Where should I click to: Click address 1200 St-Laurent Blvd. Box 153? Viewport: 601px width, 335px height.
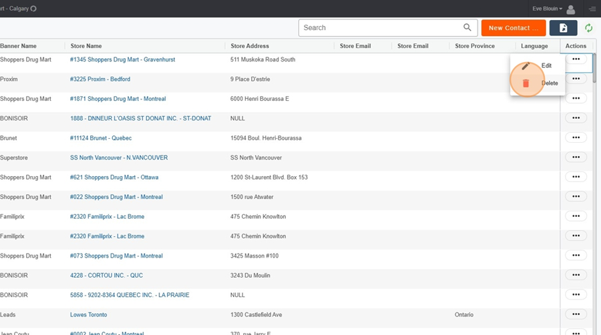[268, 178]
